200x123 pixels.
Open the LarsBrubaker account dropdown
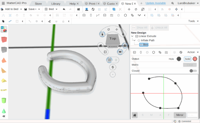coord(188,3)
